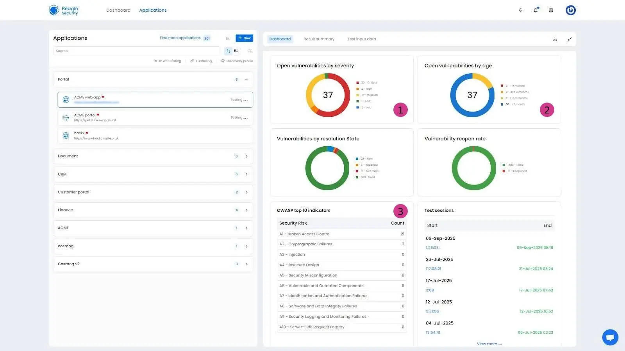Click the lightning quick-actions icon
This screenshot has width=625, height=351.
point(520,10)
